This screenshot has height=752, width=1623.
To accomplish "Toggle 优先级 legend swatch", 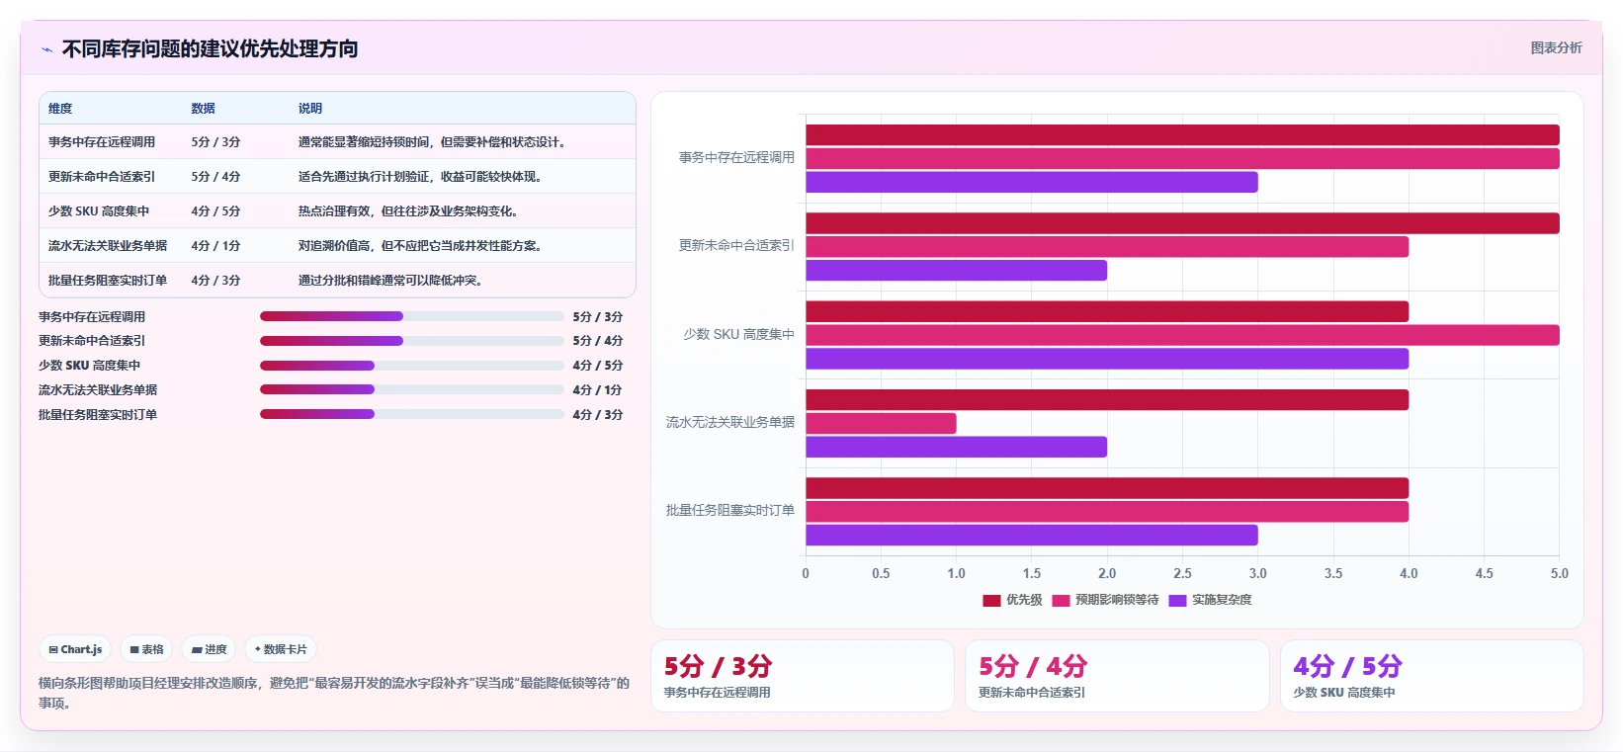I will [x=991, y=600].
